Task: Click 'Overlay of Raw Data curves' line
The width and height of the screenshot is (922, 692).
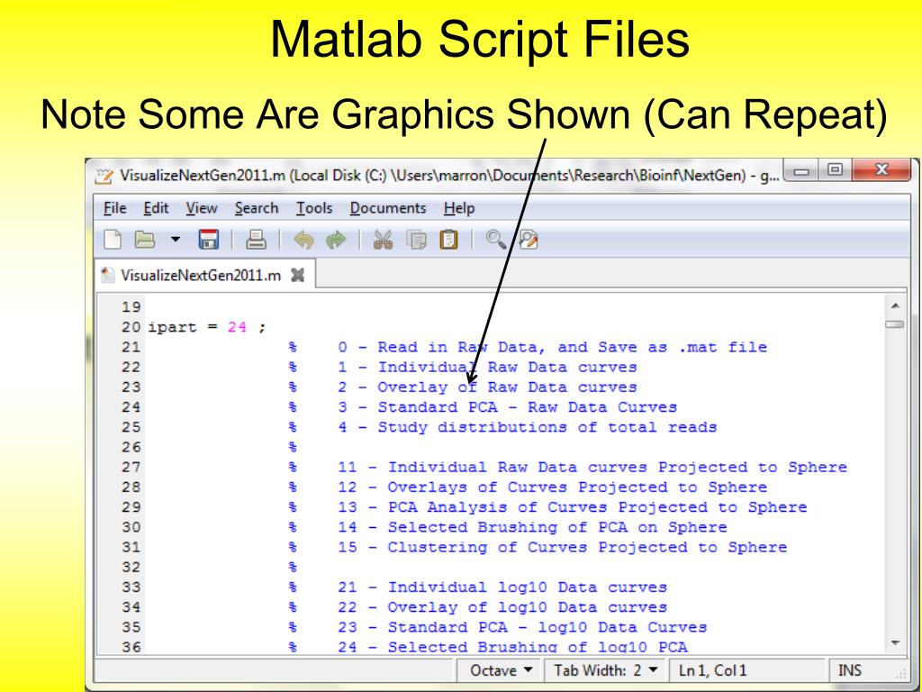Action: tap(487, 387)
